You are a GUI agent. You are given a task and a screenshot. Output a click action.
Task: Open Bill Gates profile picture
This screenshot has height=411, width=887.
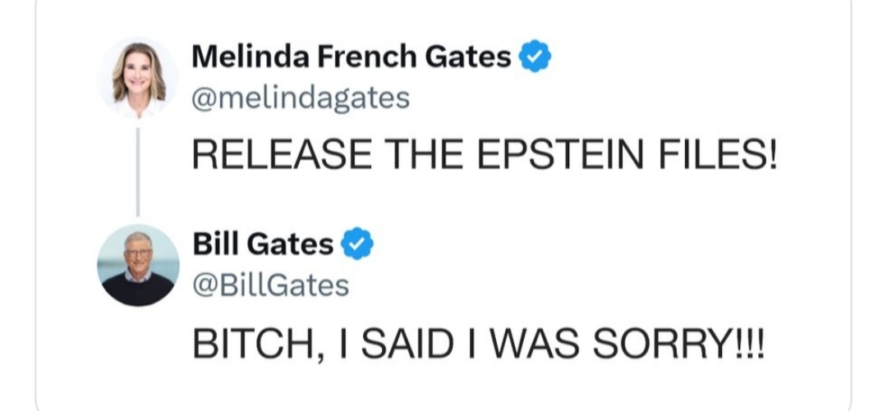pyautogui.click(x=138, y=265)
